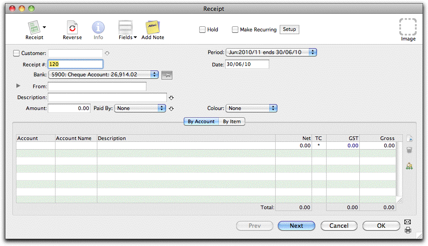Image resolution: width=428 pixels, height=246 pixels.
Task: Switch to the By Item tab
Action: (232, 121)
